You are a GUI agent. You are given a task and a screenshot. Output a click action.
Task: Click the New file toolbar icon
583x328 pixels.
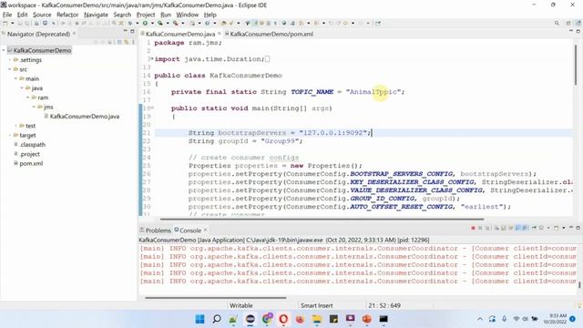pos(5,23)
